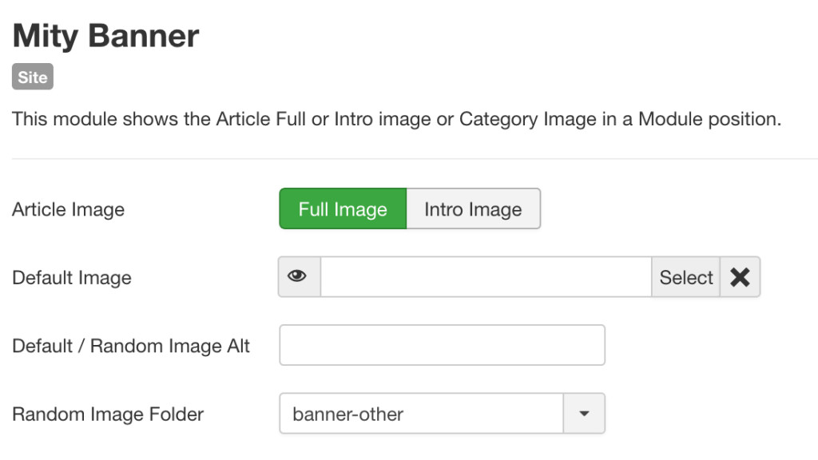Click the Default / Random Image Alt label

(x=131, y=346)
